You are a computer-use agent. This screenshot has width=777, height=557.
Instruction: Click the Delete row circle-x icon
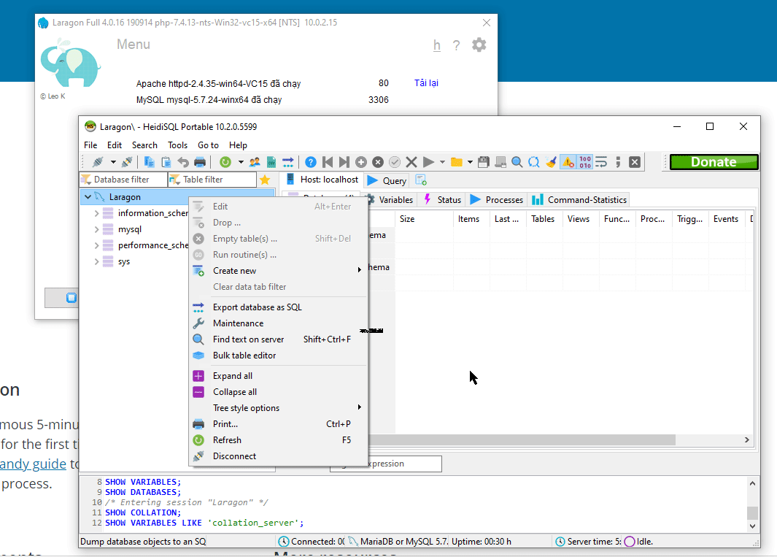click(378, 161)
